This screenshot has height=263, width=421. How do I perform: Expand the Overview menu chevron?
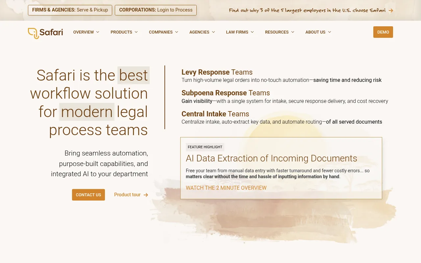tap(98, 32)
